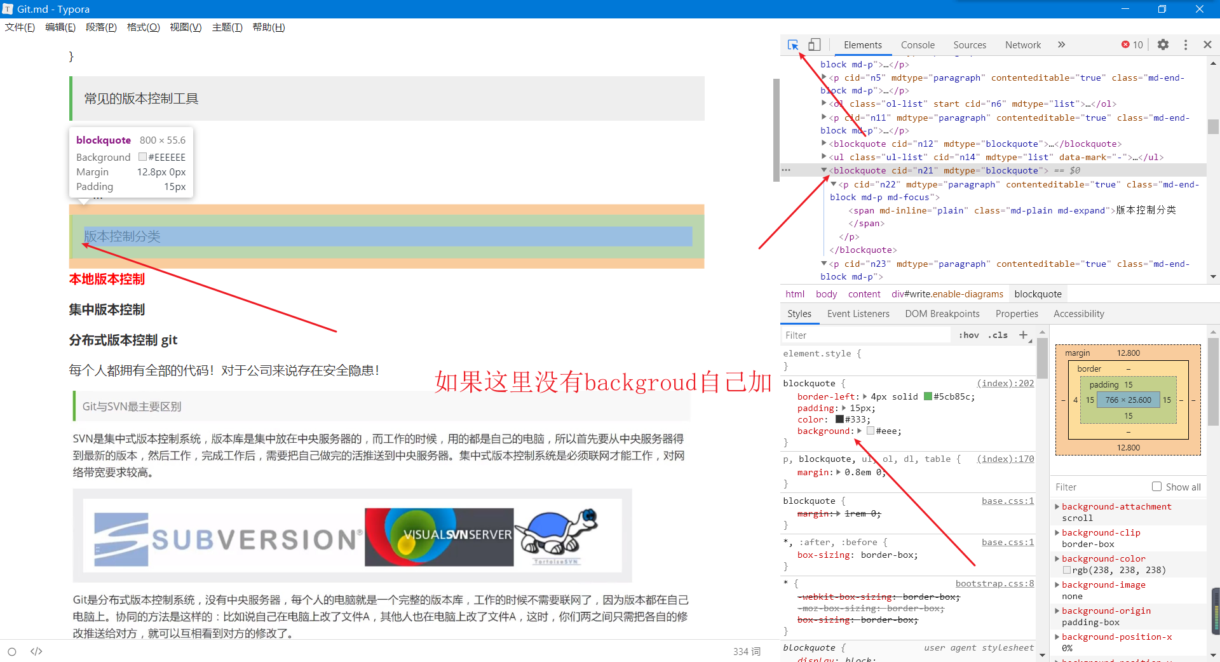The width and height of the screenshot is (1220, 662).
Task: Open the base.css:1 stylesheet link
Action: (x=1007, y=501)
